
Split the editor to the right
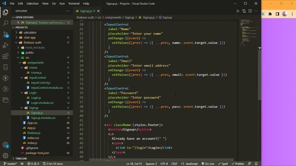tap(250, 11)
